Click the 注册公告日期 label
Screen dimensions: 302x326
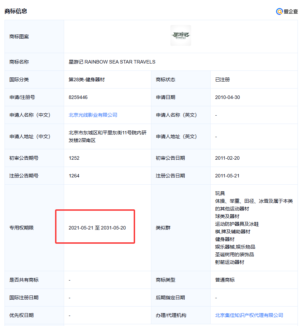[x=170, y=176]
